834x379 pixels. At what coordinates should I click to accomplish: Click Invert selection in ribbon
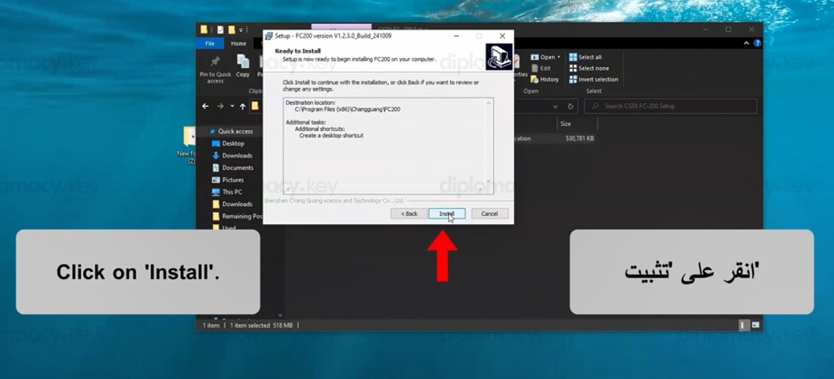coord(593,79)
